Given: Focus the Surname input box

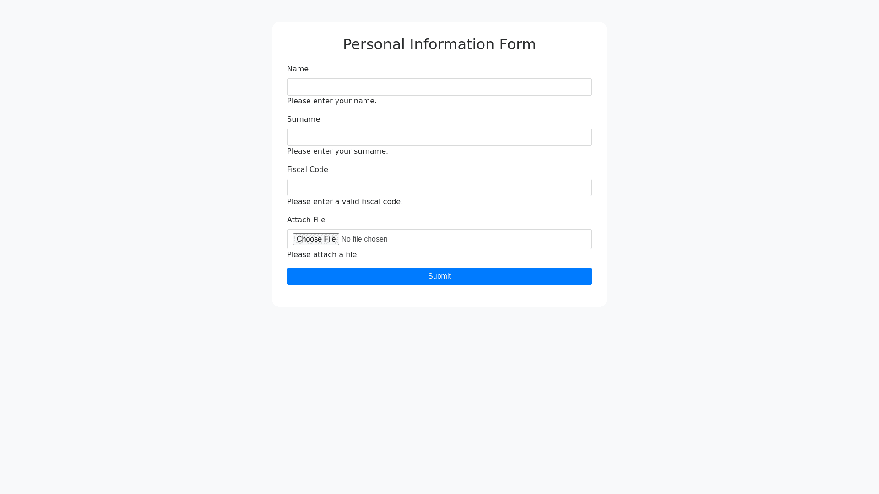Looking at the screenshot, I should (x=439, y=137).
